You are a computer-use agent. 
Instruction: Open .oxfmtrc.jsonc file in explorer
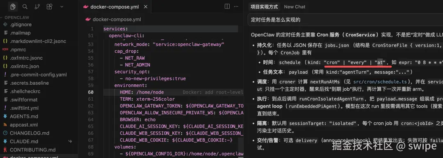[26, 58]
